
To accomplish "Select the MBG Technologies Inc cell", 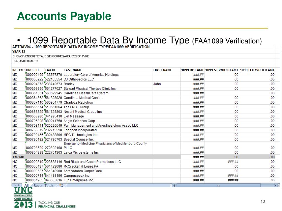I will (x=108, y=135).
